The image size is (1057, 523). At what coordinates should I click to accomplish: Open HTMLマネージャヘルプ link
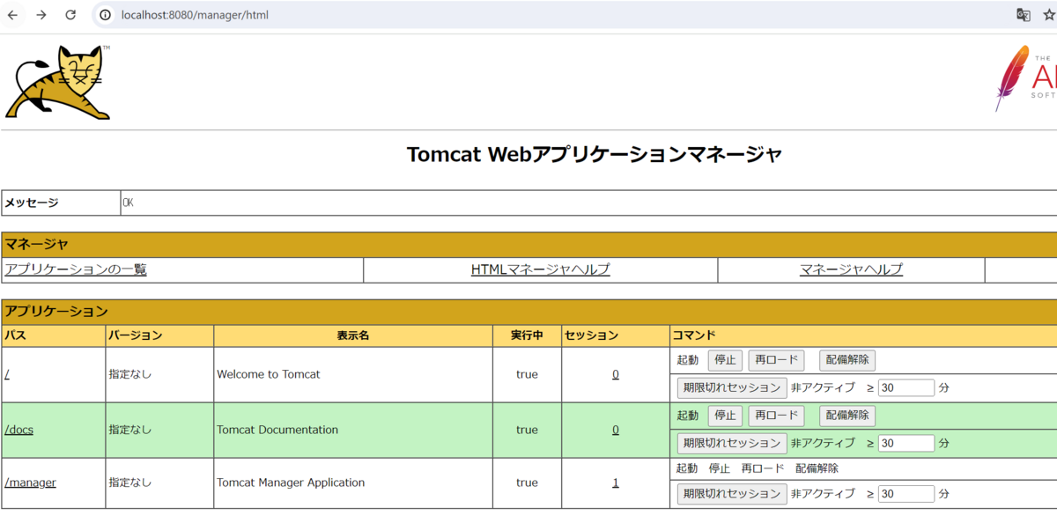click(x=540, y=269)
